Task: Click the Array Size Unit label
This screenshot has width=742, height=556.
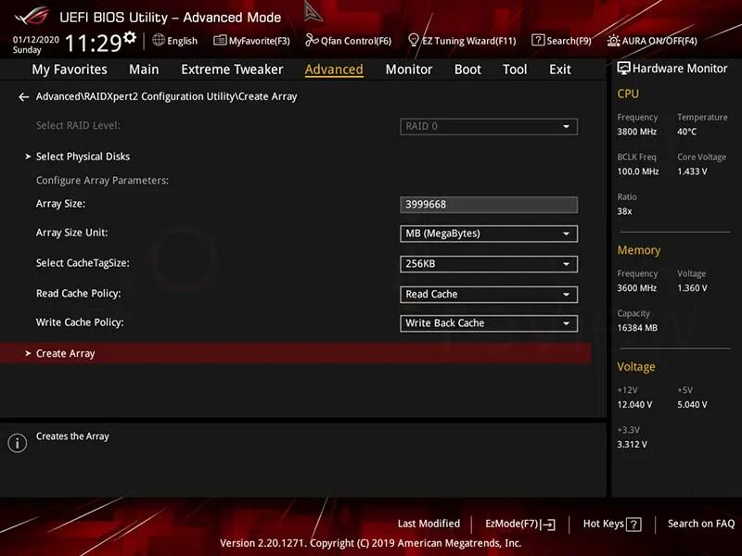Action: click(x=72, y=233)
